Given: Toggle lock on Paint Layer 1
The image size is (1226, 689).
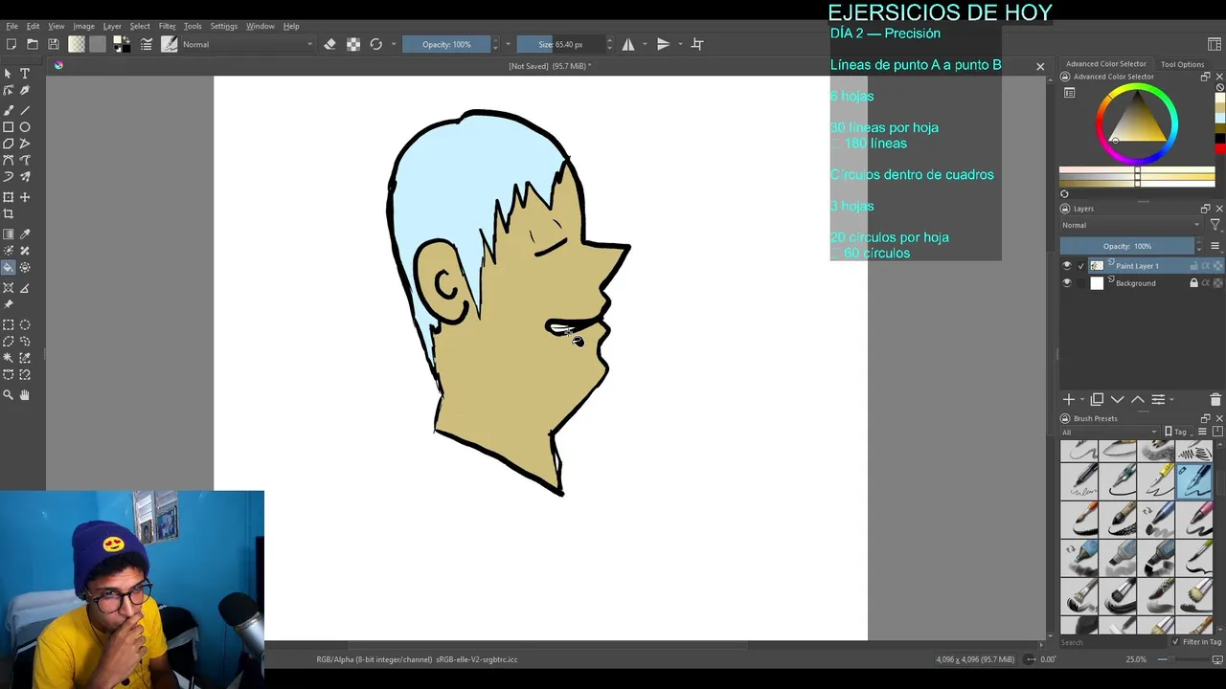Looking at the screenshot, I should point(1193,266).
